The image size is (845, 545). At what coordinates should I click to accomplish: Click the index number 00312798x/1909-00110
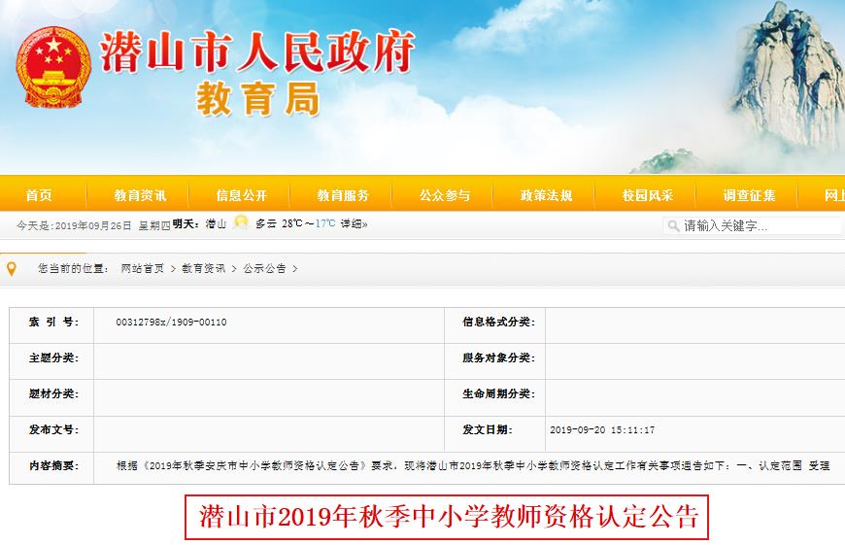coord(171,322)
